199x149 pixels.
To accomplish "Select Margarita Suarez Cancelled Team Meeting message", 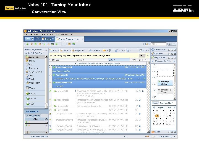I will [98, 126].
